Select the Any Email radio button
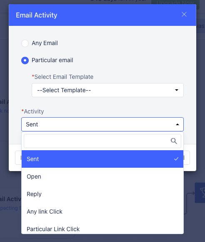The image size is (205, 242). [25, 43]
